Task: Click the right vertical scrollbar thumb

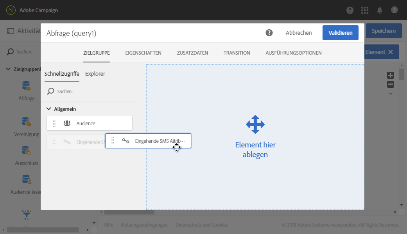Action: point(402,74)
